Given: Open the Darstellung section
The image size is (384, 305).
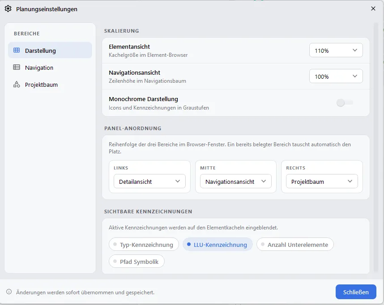Looking at the screenshot, I should point(50,50).
